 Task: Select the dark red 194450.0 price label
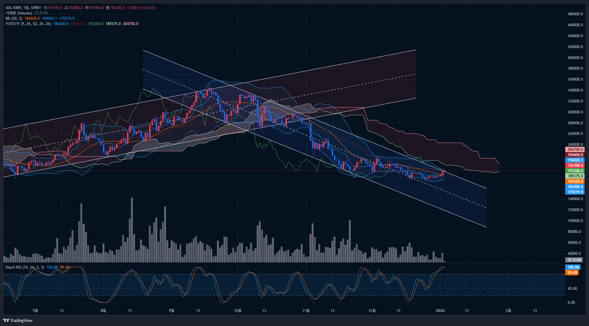coord(575,155)
